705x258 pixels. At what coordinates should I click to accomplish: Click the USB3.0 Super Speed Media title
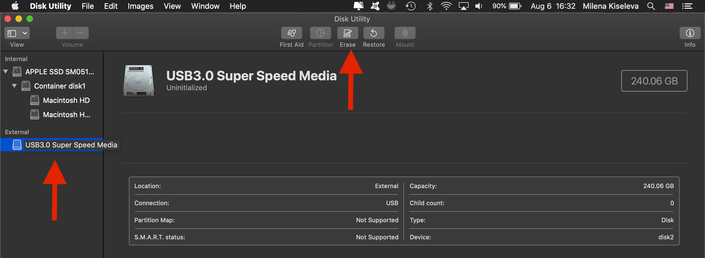251,76
